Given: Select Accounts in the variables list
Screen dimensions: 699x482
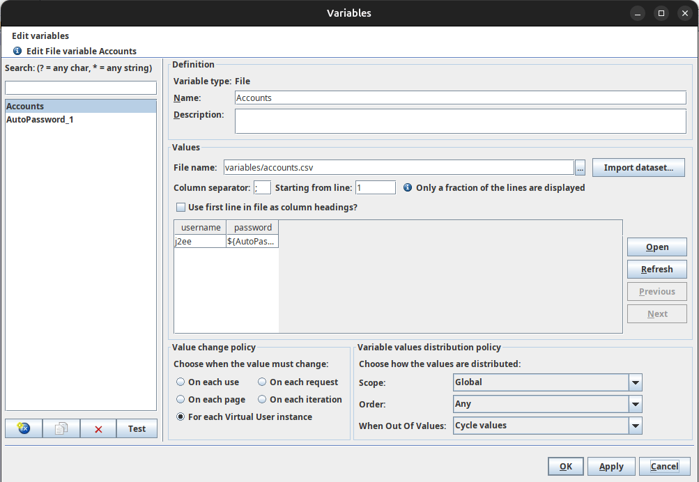Looking at the screenshot, I should 81,106.
